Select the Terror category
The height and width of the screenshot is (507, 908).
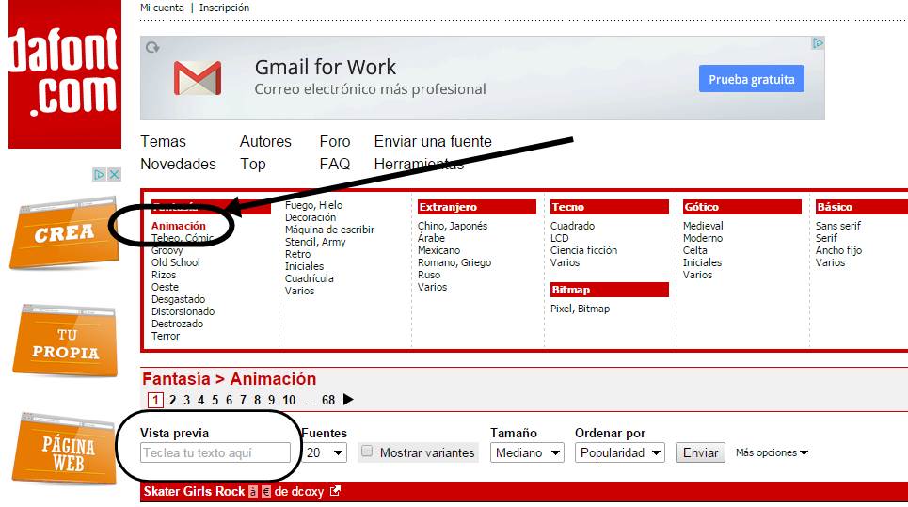coord(166,336)
